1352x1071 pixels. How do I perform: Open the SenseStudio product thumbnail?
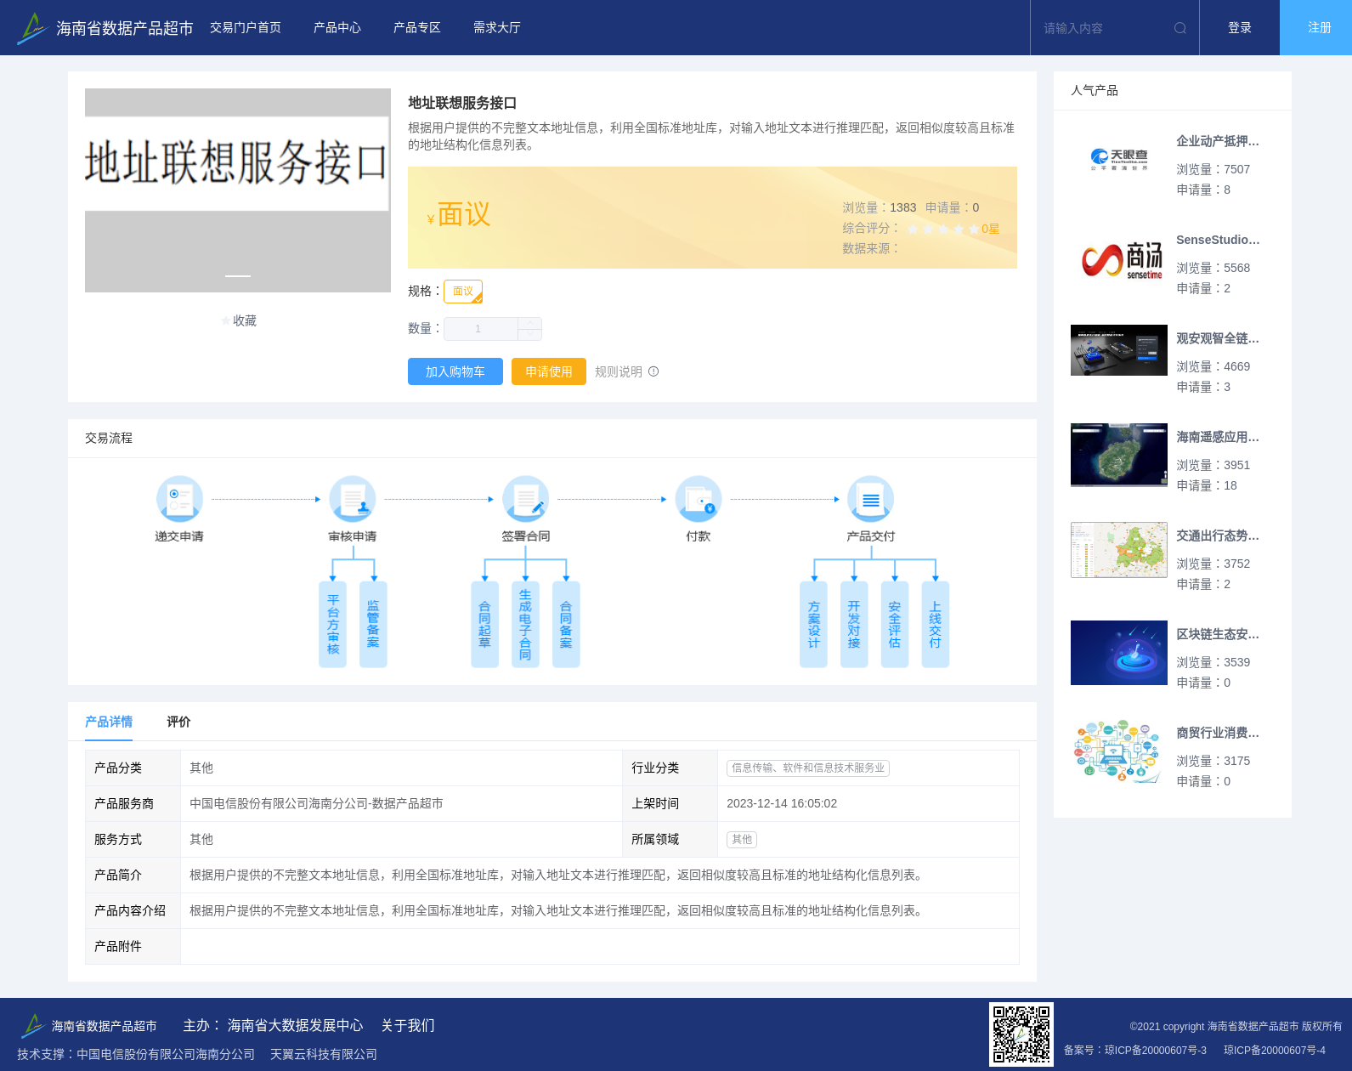coord(1119,258)
